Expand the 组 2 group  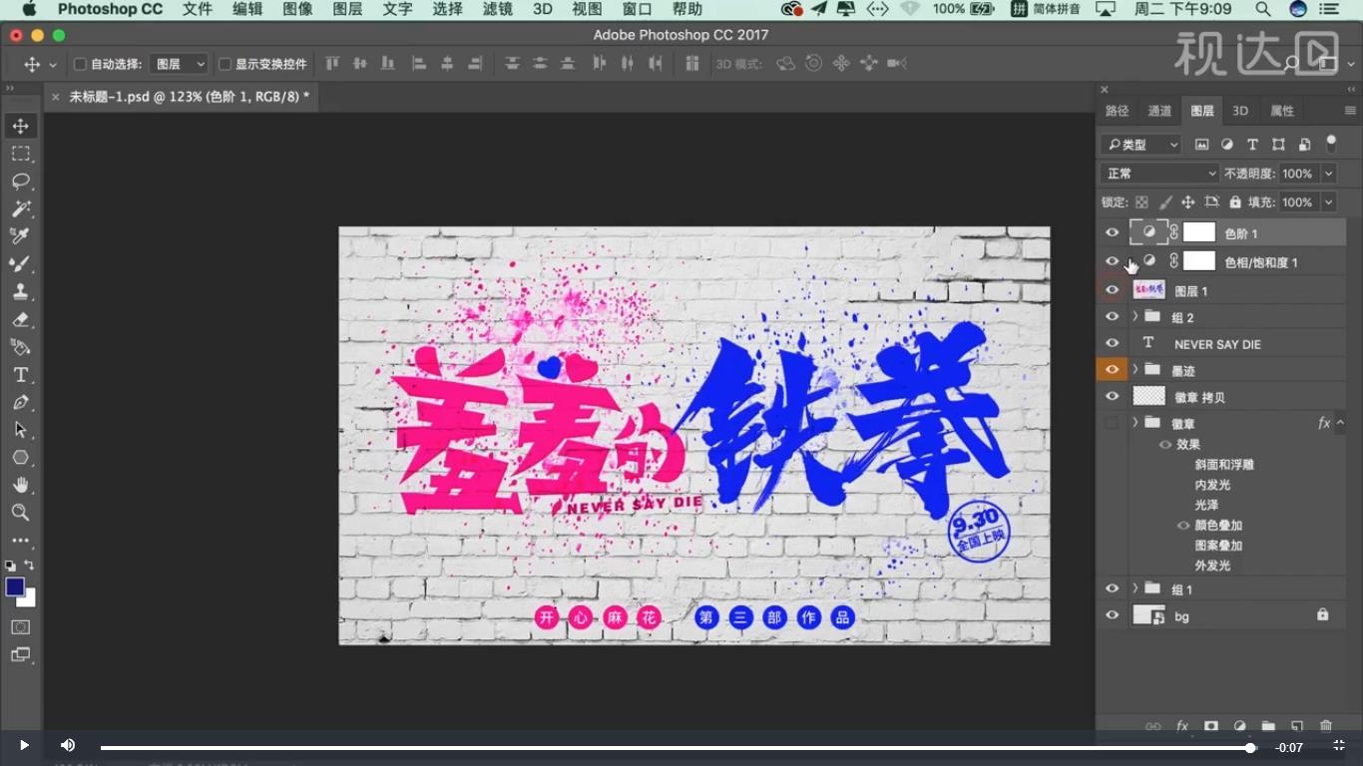coord(1136,317)
